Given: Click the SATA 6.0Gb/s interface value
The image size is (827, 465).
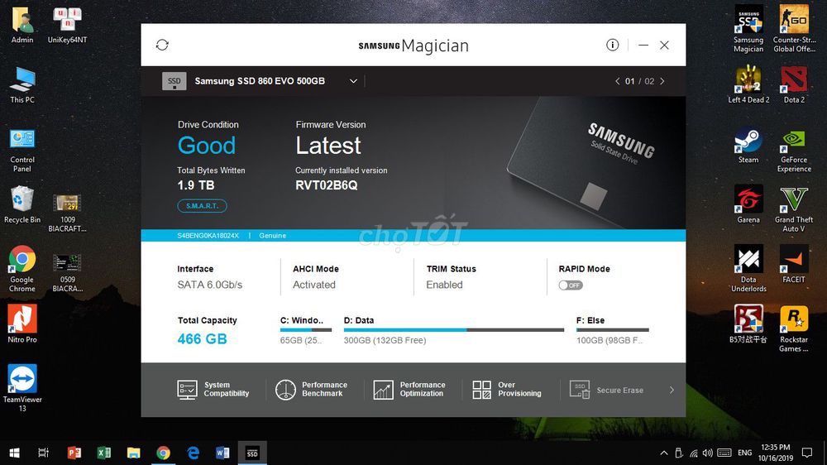Looking at the screenshot, I should coord(210,285).
